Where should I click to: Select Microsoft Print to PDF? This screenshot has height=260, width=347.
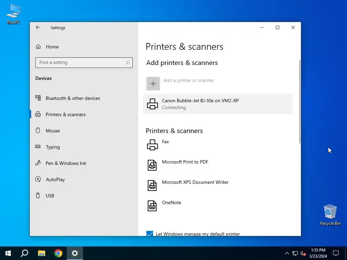(218, 165)
